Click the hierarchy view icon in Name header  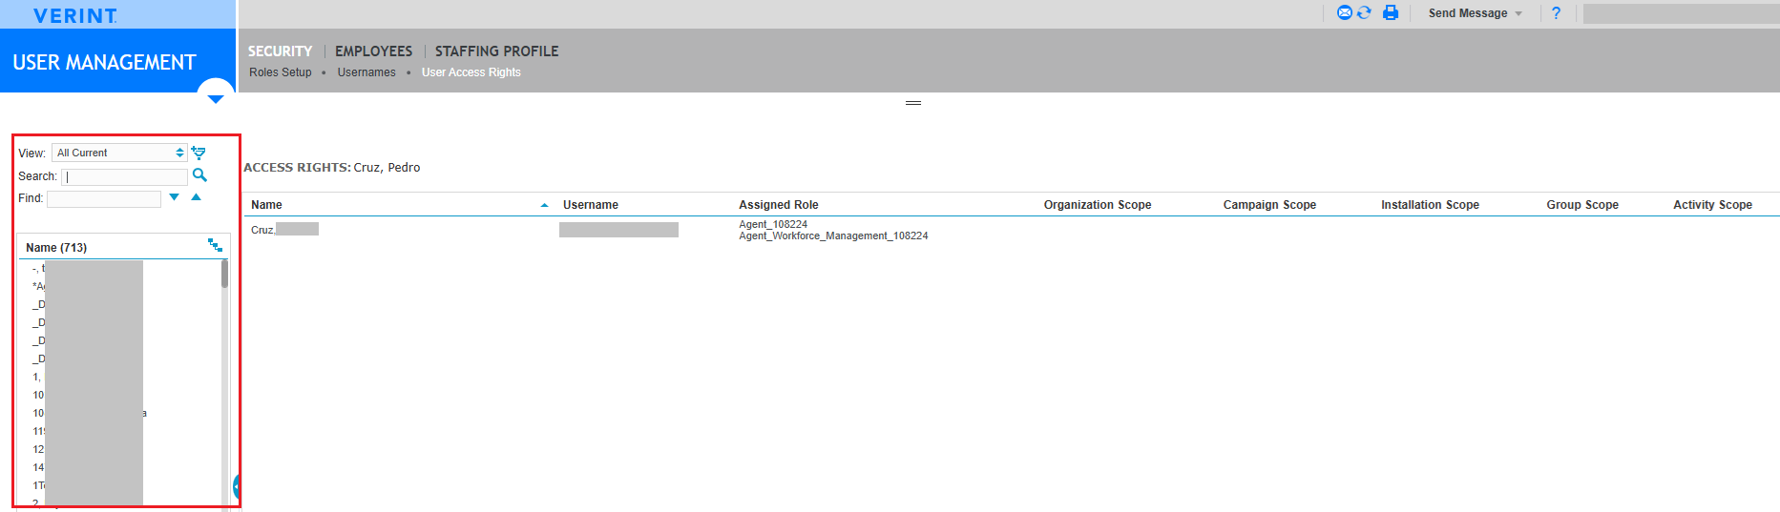click(x=215, y=245)
